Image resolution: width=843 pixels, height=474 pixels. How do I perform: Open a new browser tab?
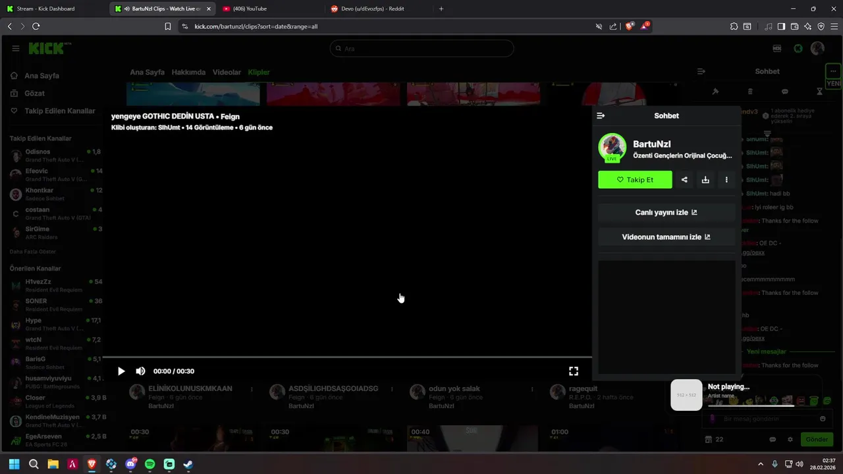point(441,9)
